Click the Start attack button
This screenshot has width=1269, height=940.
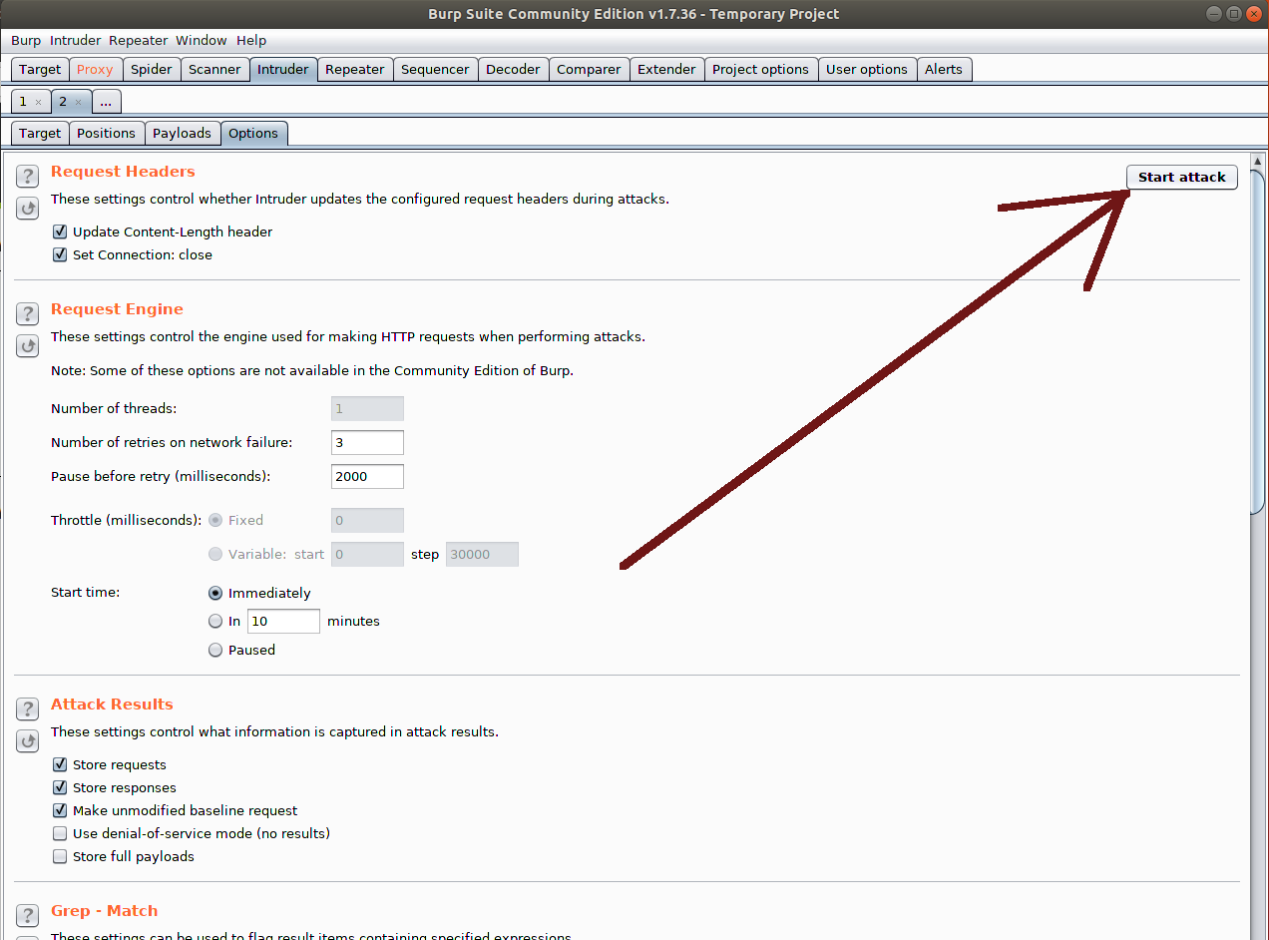click(x=1182, y=177)
